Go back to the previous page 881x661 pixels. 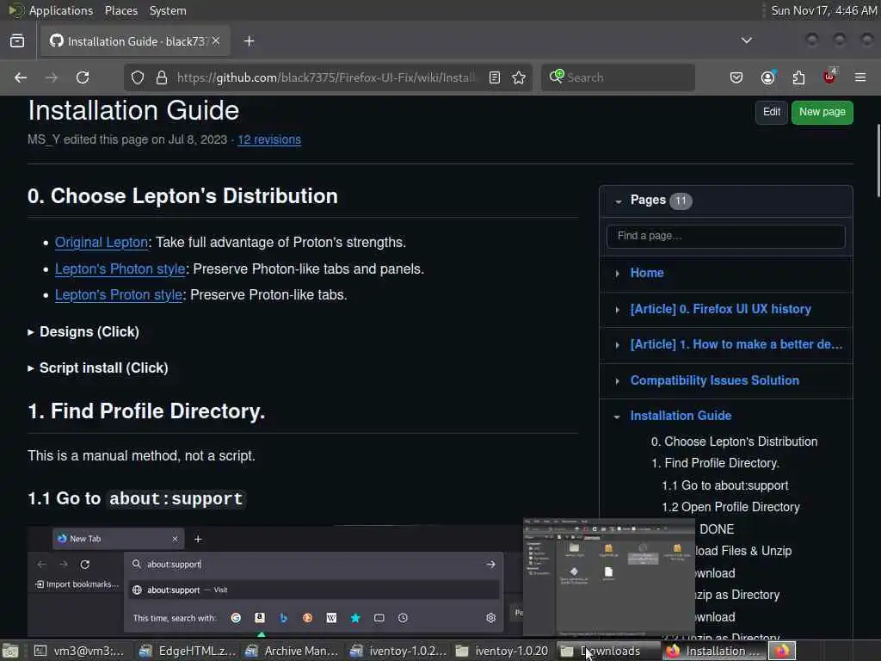point(21,77)
